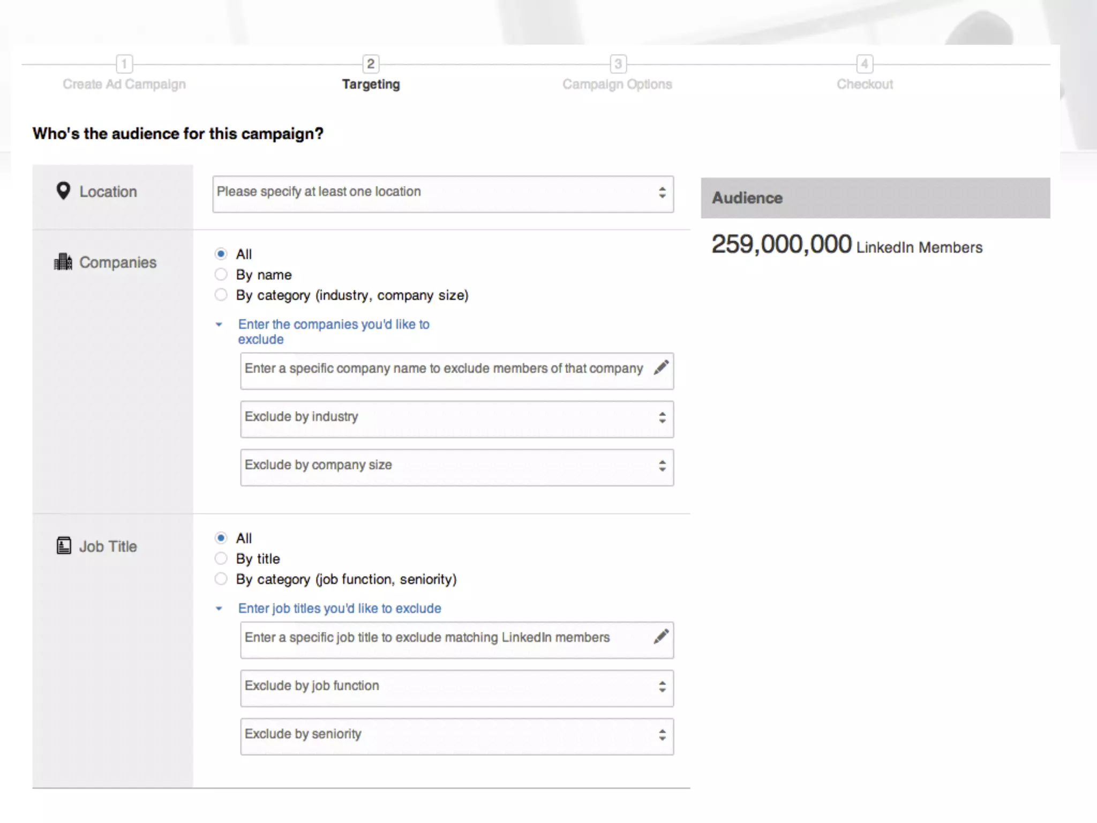Select the Targeting step label
This screenshot has width=1097, height=823.
tap(371, 84)
